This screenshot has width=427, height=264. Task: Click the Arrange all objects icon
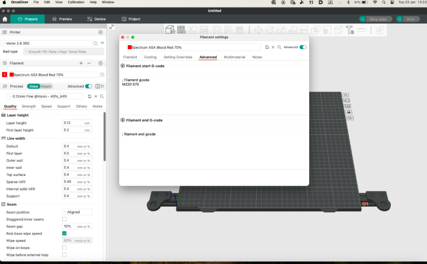(x=204, y=30)
